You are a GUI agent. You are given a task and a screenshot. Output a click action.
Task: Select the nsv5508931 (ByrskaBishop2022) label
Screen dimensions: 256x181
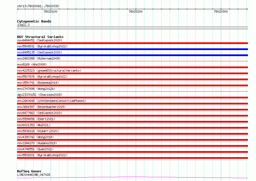(42, 46)
